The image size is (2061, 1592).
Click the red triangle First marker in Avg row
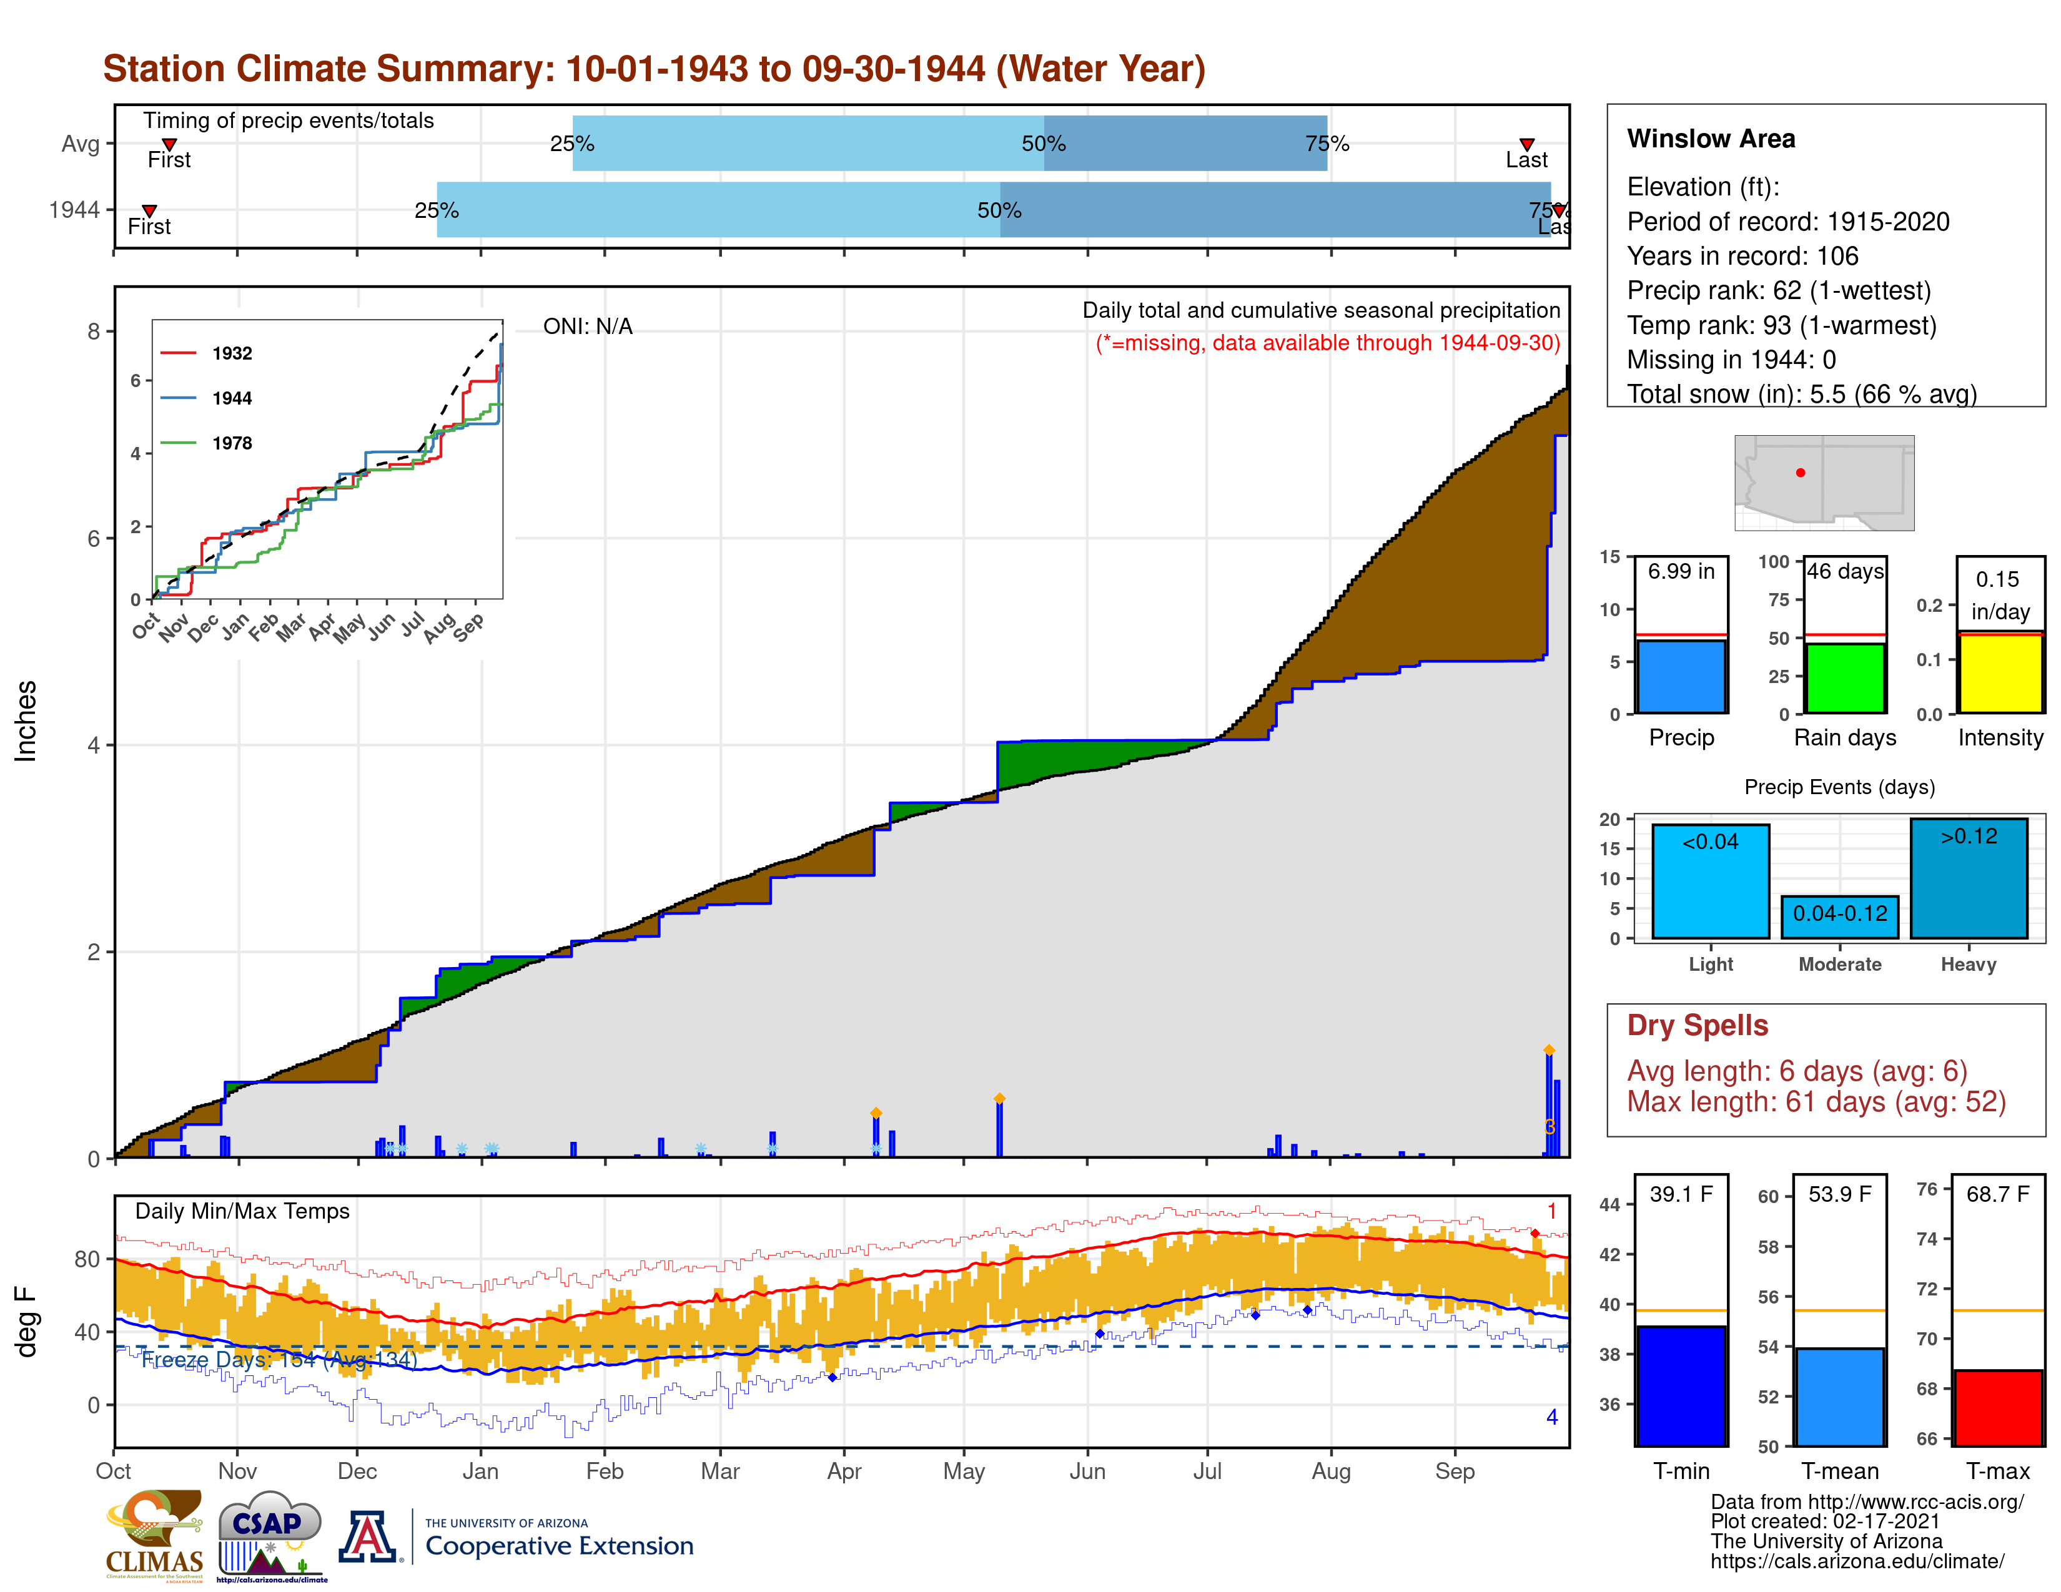(x=169, y=144)
